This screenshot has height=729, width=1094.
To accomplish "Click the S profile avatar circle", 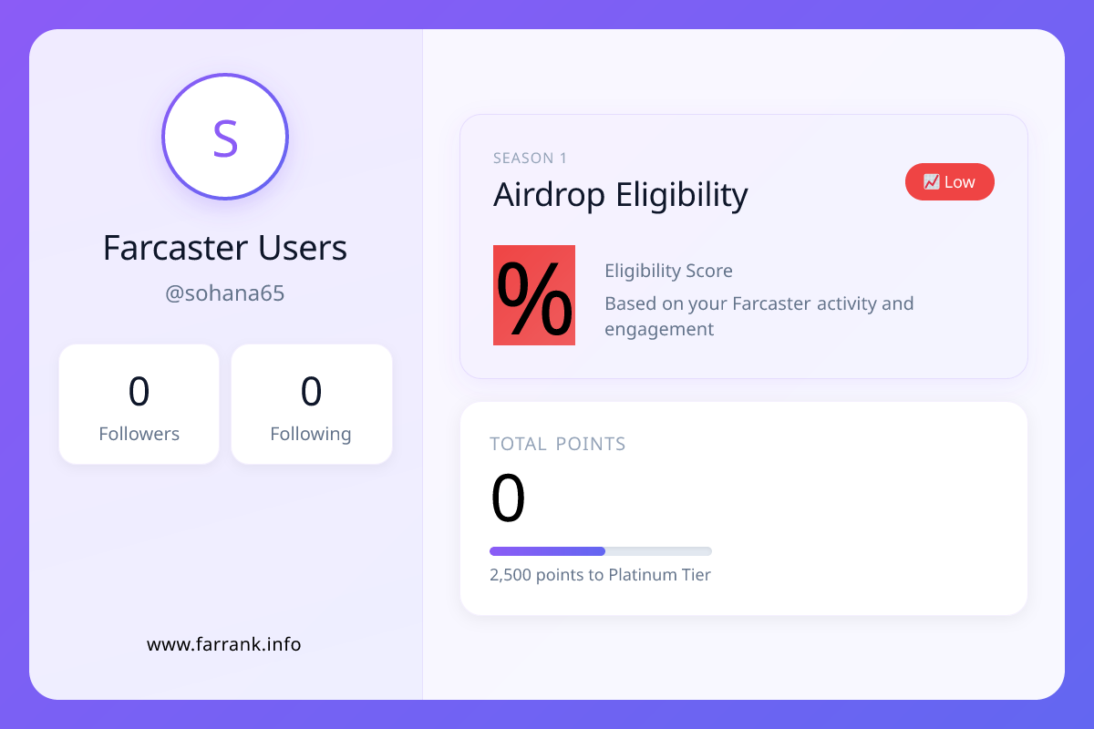I will (225, 137).
